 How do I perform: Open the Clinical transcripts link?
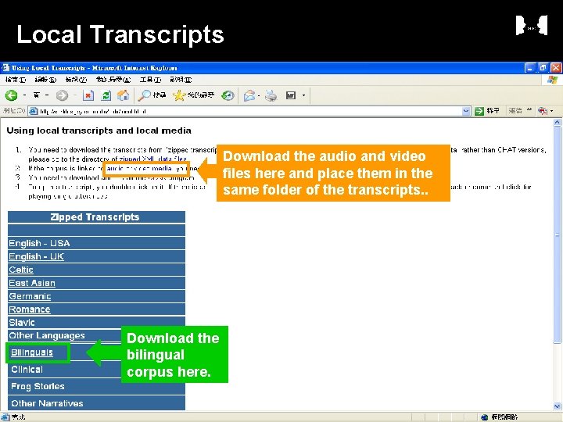[x=27, y=369]
